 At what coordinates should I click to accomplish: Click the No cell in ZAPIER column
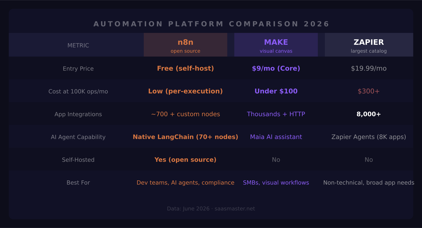click(x=369, y=160)
